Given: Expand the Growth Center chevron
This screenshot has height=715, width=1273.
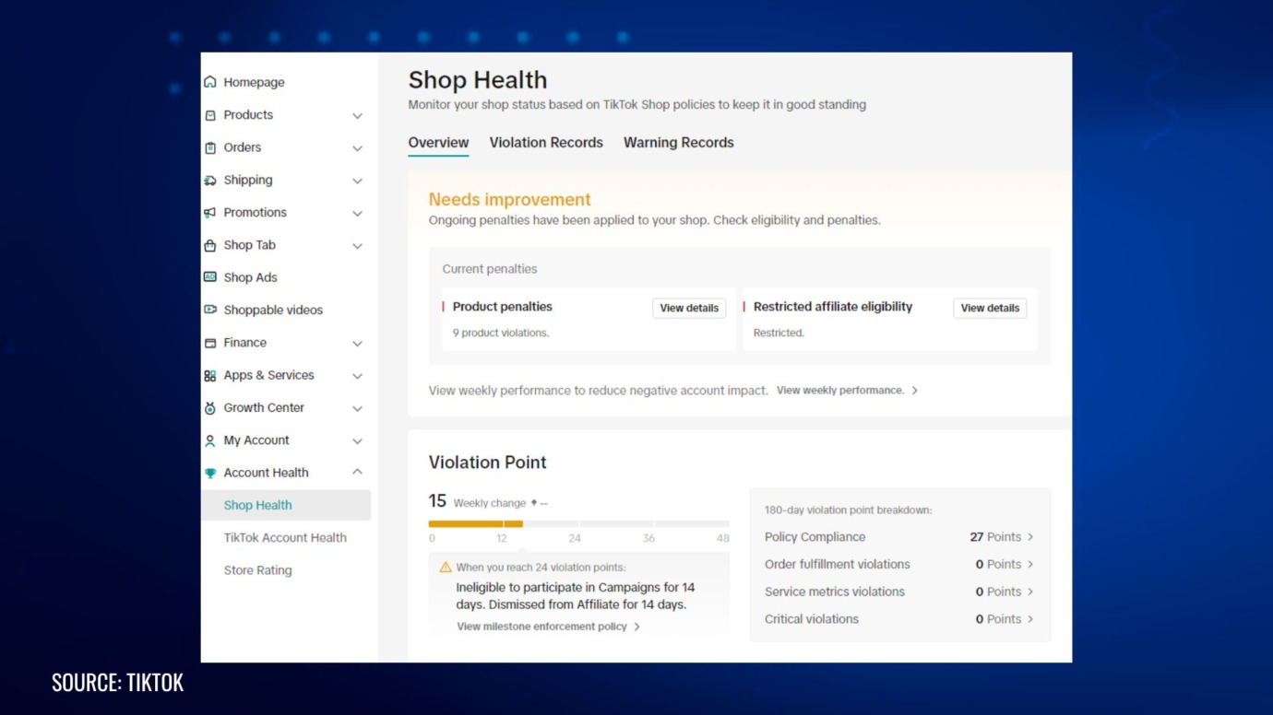Looking at the screenshot, I should (357, 409).
